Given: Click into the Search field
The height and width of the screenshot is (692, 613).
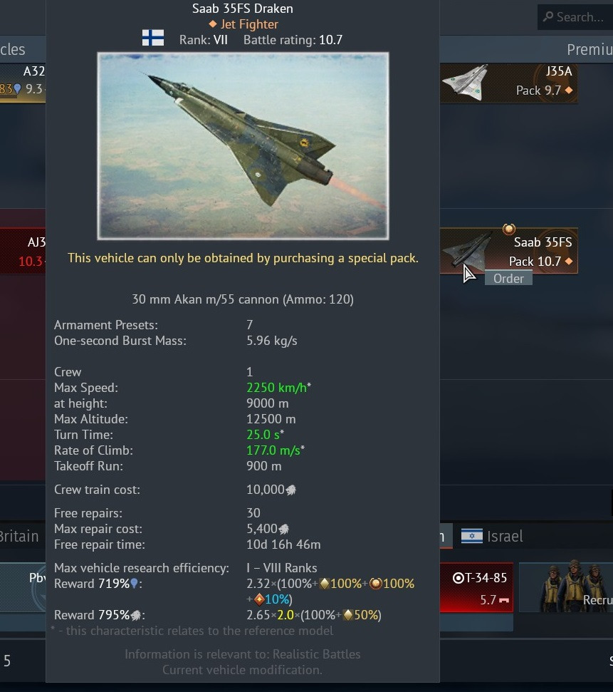Looking at the screenshot, I should [x=575, y=17].
